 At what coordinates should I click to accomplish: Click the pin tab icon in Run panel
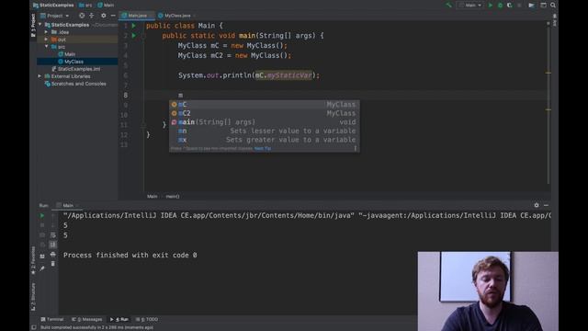tap(42, 268)
